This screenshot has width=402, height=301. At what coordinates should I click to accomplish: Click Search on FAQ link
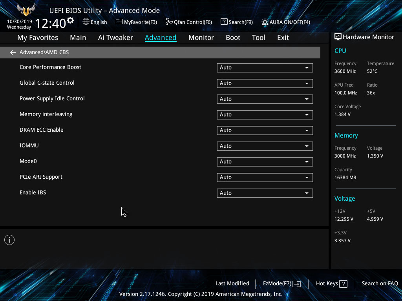pyautogui.click(x=380, y=284)
